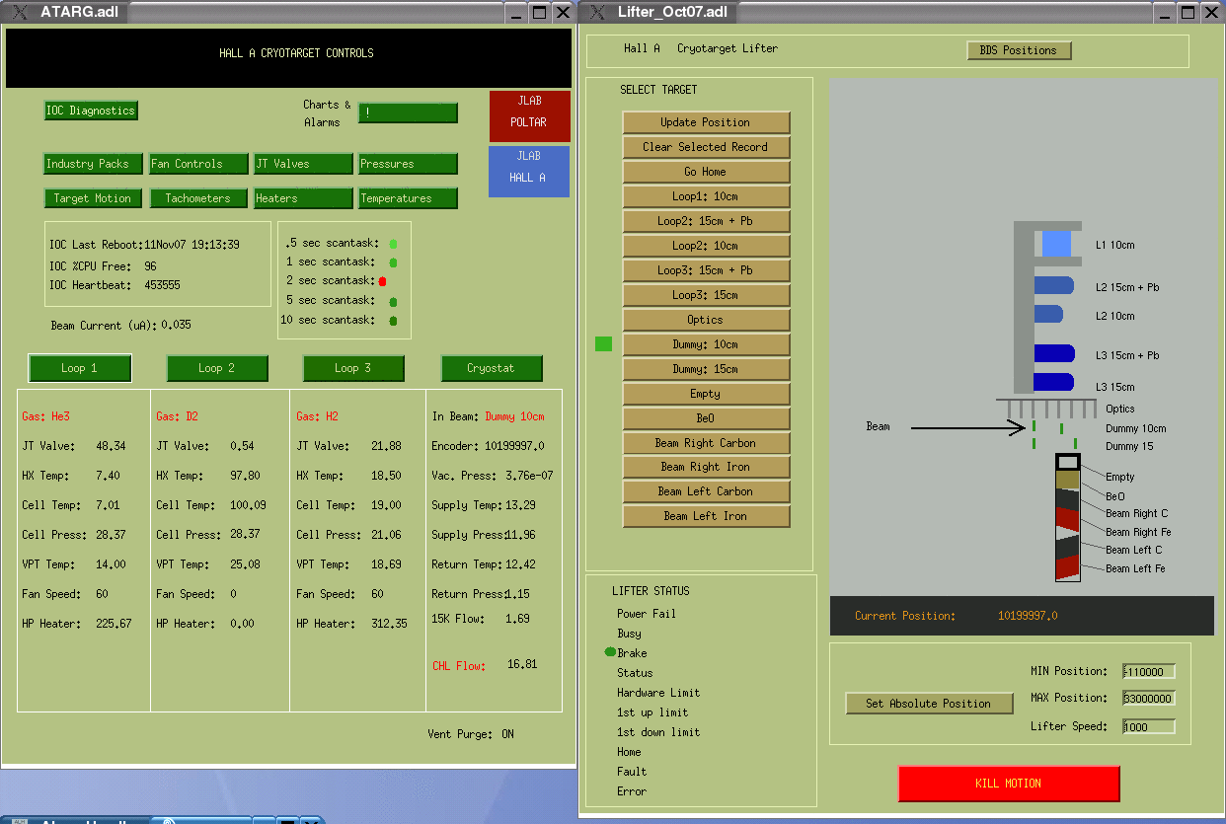
Task: Click the Beam Current value 0.035
Action: pyautogui.click(x=176, y=325)
